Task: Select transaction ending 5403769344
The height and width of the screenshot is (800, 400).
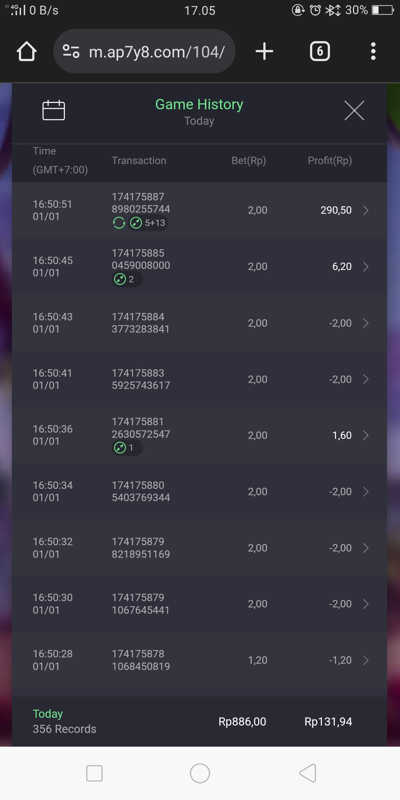Action: coord(141,491)
